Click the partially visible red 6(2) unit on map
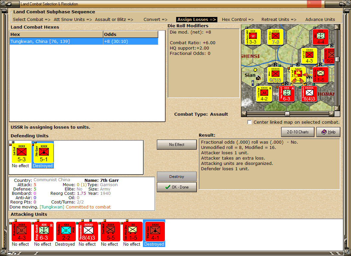This screenshot has width=351, height=256. pos(329,56)
